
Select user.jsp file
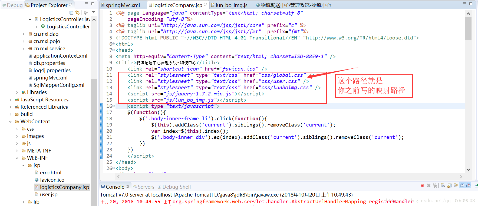point(46,194)
